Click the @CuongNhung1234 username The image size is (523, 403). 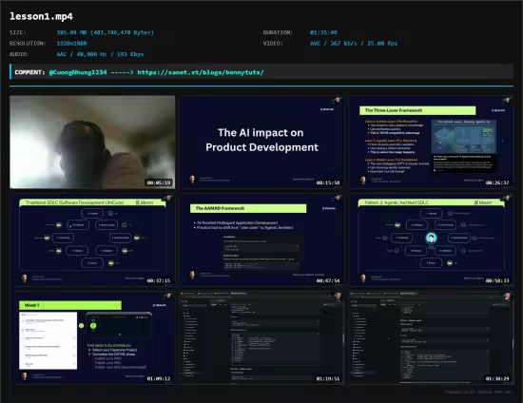(x=78, y=72)
